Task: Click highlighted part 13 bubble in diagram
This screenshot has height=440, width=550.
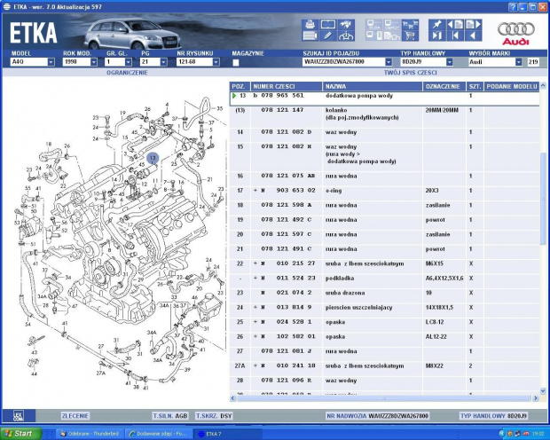Action: 153,158
